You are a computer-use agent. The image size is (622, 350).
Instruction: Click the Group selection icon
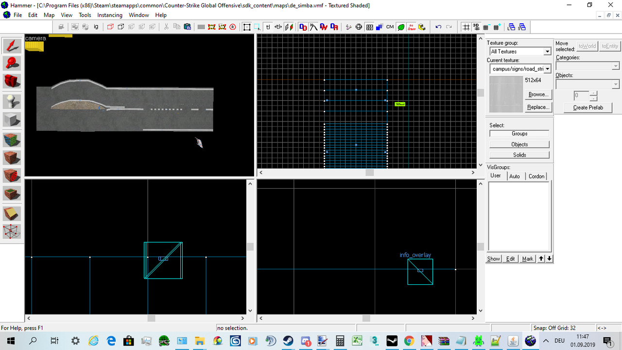(x=75, y=27)
